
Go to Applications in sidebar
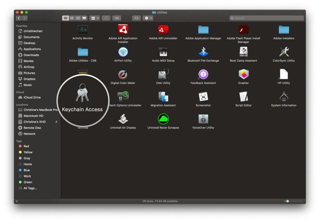click(x=32, y=49)
